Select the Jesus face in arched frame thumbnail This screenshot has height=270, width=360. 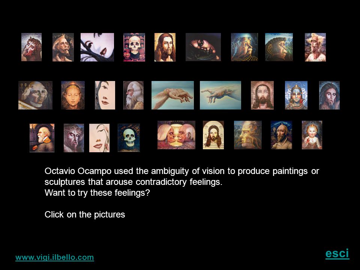pos(213,135)
